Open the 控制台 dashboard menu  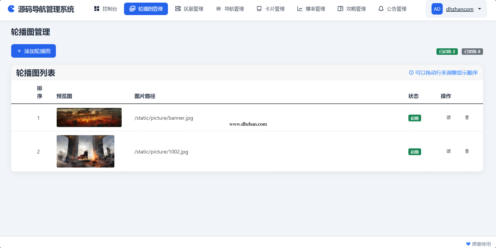pyautogui.click(x=106, y=9)
